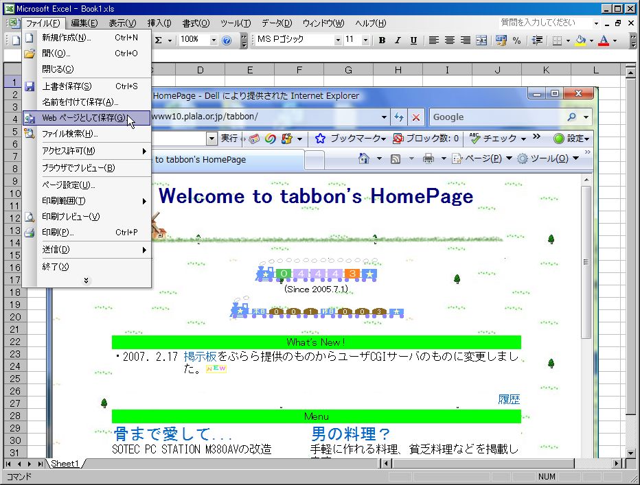Click the yellow fill color bucket
This screenshot has width=640, height=485.
pyautogui.click(x=580, y=40)
